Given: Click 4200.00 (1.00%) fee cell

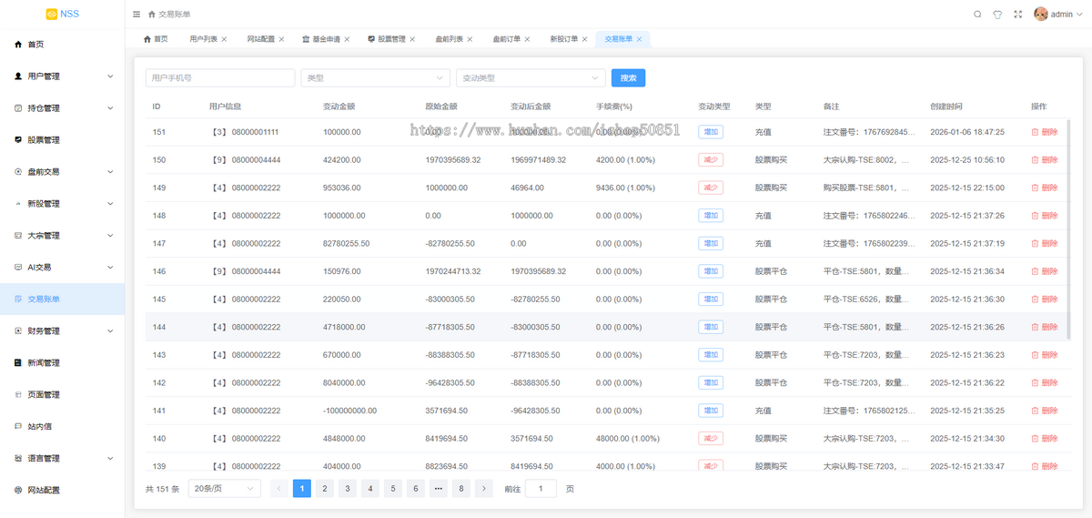Looking at the screenshot, I should (x=625, y=160).
